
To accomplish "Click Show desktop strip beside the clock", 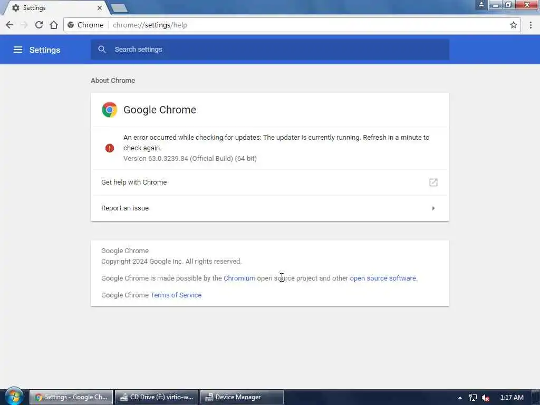I will click(536, 397).
